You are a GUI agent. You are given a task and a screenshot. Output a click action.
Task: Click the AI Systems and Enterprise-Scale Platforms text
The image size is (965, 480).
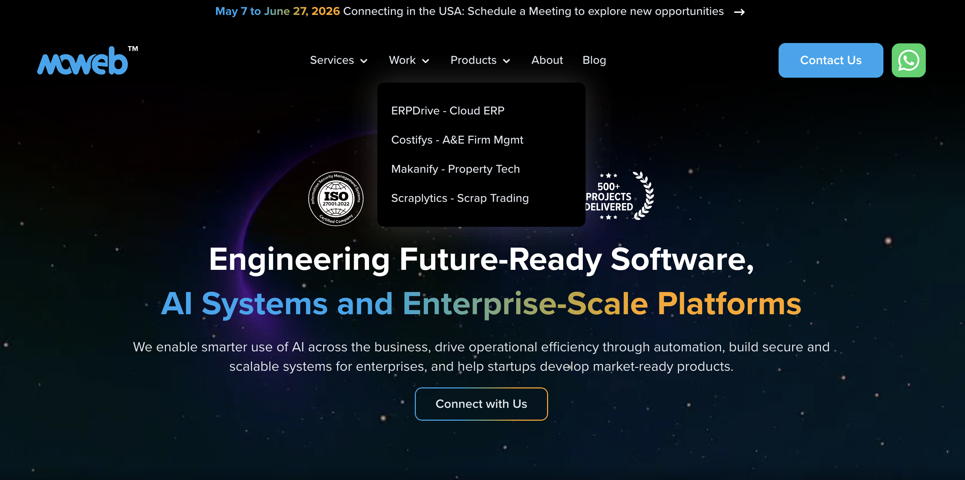coord(481,304)
